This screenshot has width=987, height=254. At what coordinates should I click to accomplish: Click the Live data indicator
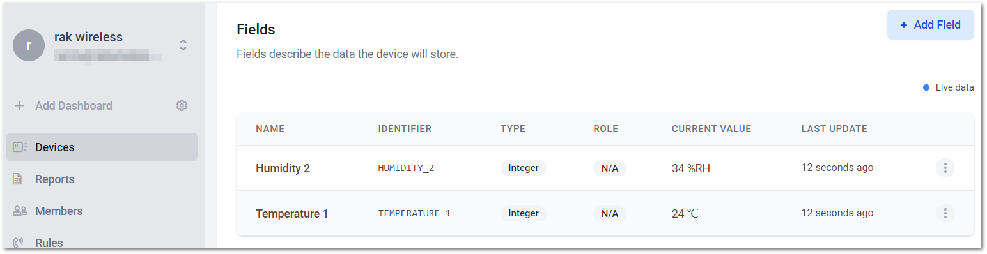948,87
